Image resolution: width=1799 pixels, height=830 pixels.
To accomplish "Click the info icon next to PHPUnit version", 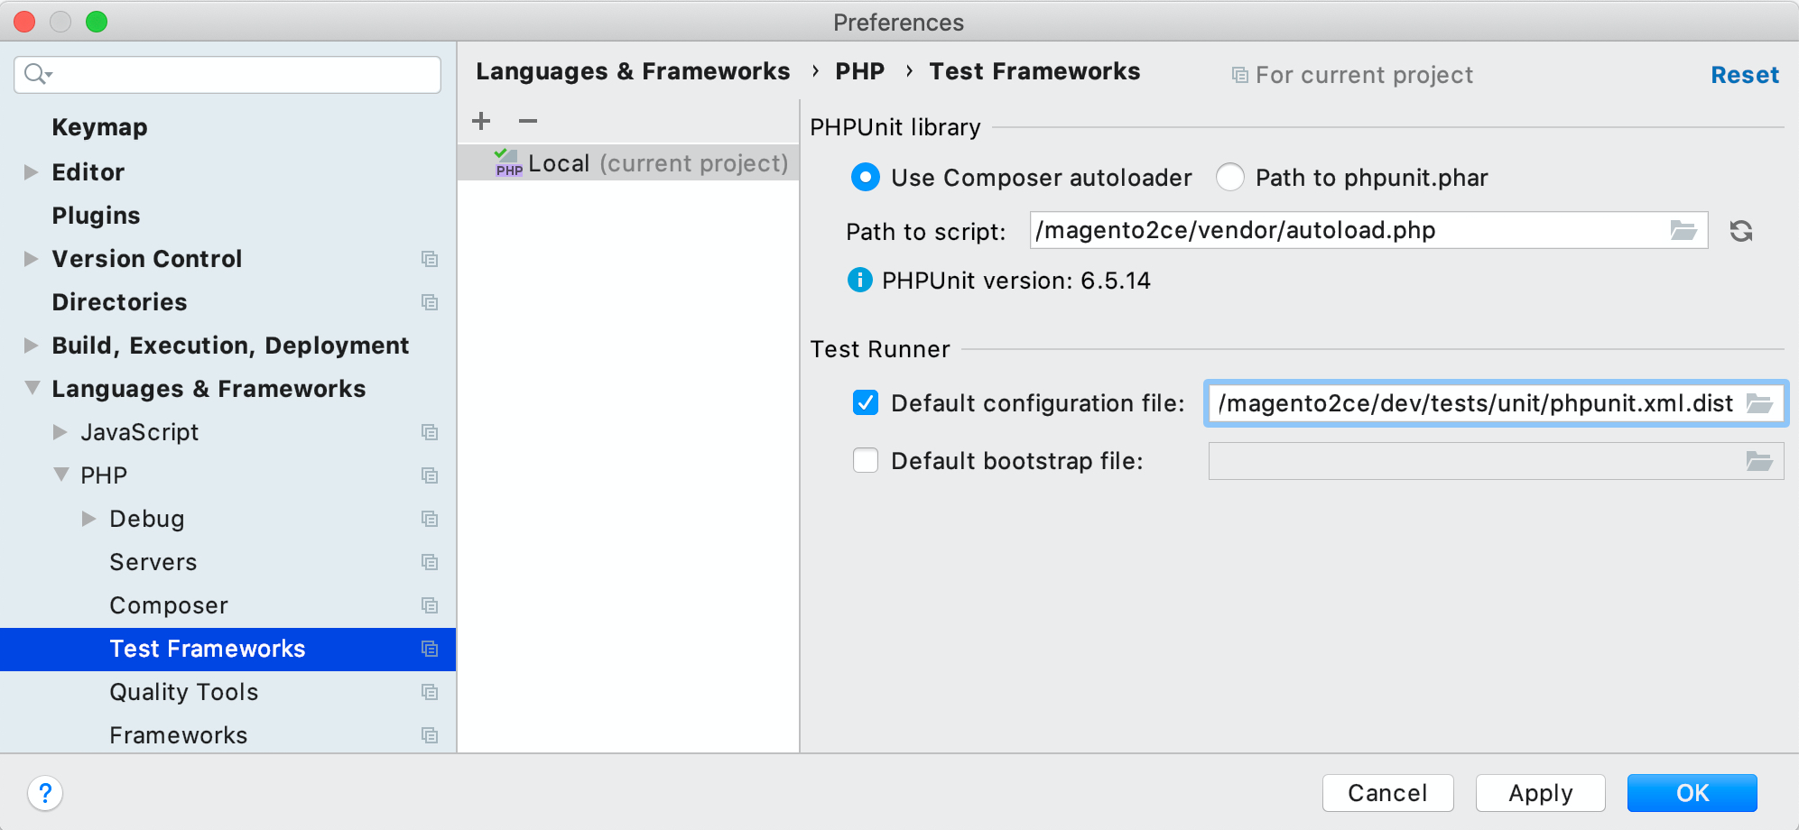I will 858,281.
